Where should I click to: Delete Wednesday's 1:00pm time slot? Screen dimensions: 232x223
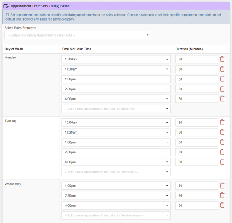(222, 186)
